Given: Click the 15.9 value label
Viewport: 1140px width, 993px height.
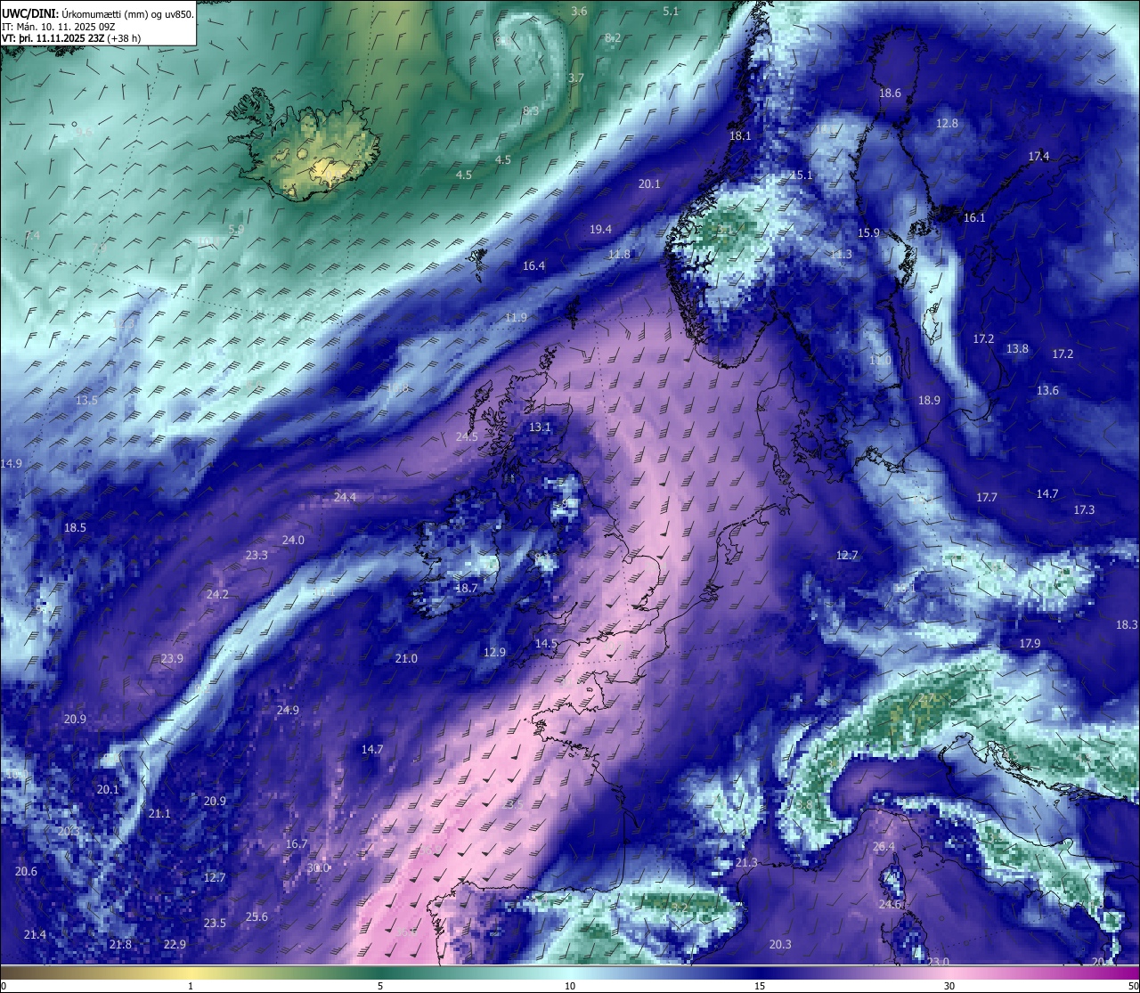Looking at the screenshot, I should click(868, 232).
